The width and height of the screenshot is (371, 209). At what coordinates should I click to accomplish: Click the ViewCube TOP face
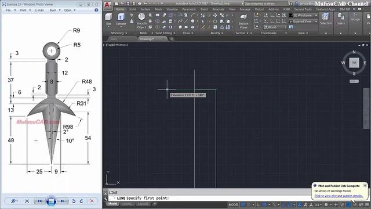coord(354,63)
